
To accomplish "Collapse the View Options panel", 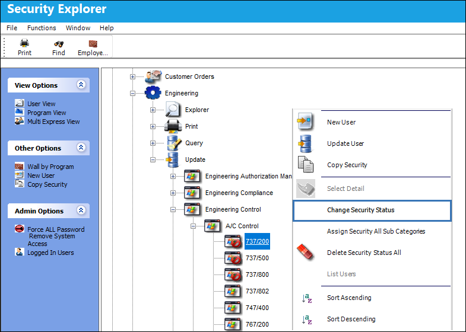I will [81, 85].
